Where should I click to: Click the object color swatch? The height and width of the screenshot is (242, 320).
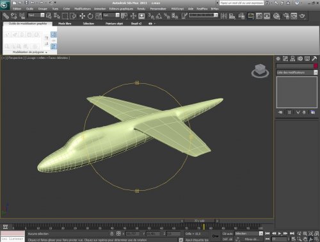pos(316,66)
